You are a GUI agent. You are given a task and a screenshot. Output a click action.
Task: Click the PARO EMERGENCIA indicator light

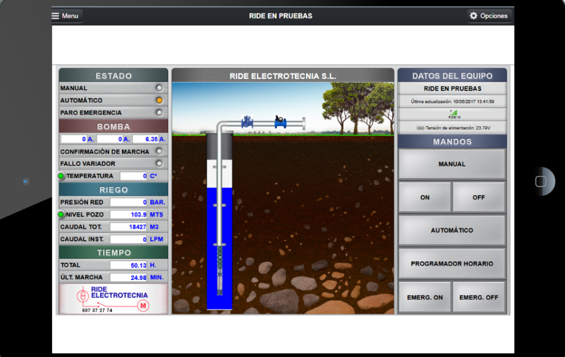click(159, 112)
